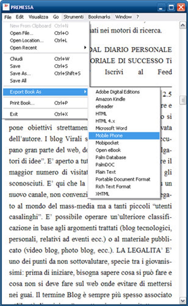Export as Plain Text
The width and height of the screenshot is (188, 306).
coord(124,172)
